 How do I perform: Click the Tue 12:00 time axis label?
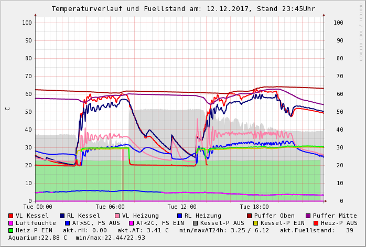pyautogui.click(x=182, y=207)
